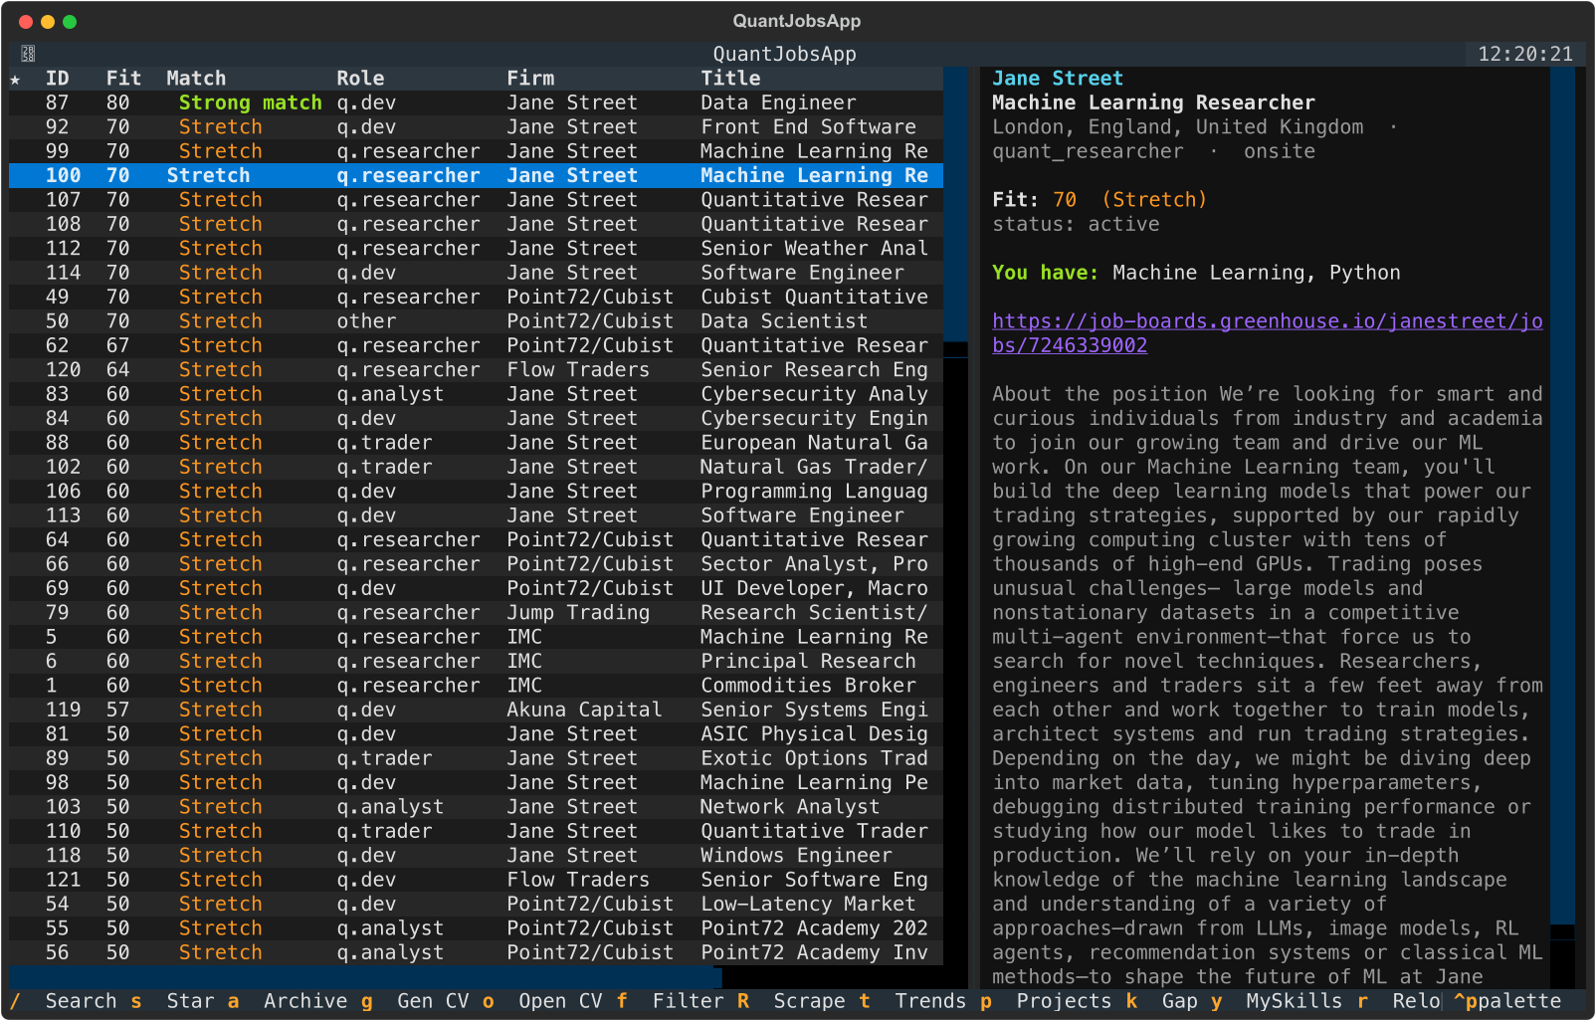Select row 6 Principal Research
The image size is (1596, 1021).
476,661
